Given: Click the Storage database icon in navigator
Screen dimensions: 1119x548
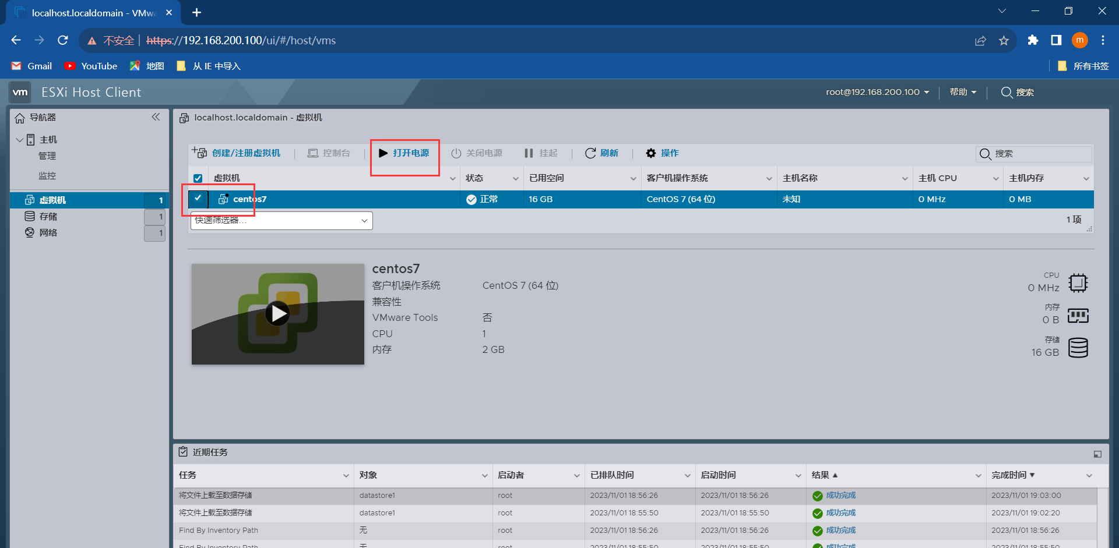Looking at the screenshot, I should [30, 216].
